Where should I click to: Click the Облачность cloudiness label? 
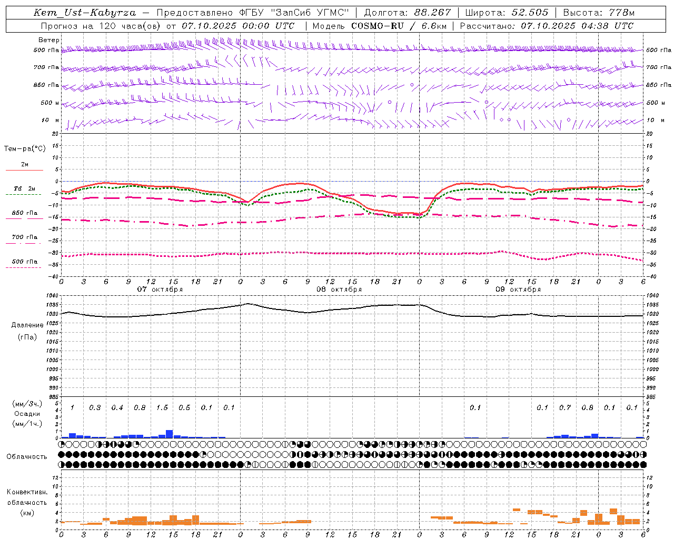pyautogui.click(x=27, y=457)
